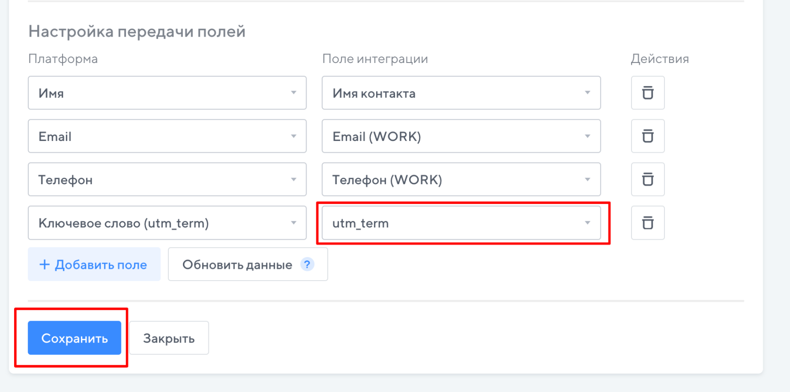Expand the Email (WORK) integration dropdown
Screen dimensions: 790x392
[461, 136]
